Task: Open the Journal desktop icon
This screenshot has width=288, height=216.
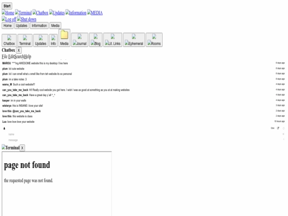Action: click(79, 40)
